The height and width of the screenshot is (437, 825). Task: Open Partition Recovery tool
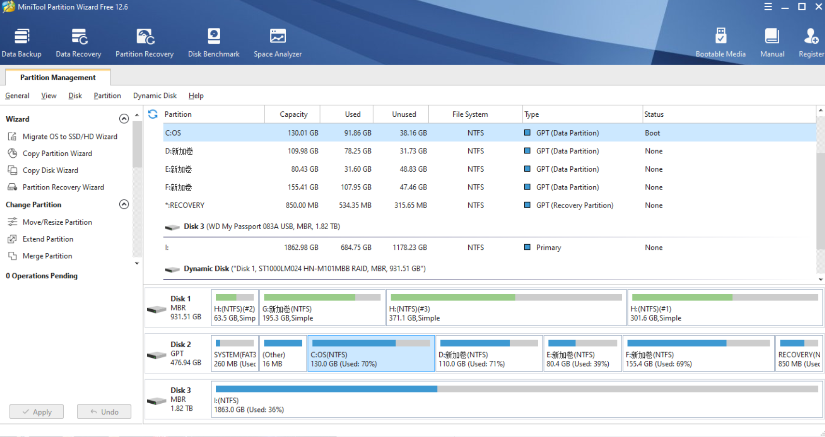(144, 43)
